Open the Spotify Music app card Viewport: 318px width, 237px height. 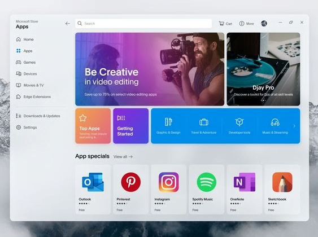click(x=207, y=190)
